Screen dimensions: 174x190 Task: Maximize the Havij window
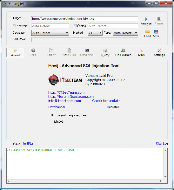tap(156, 3)
